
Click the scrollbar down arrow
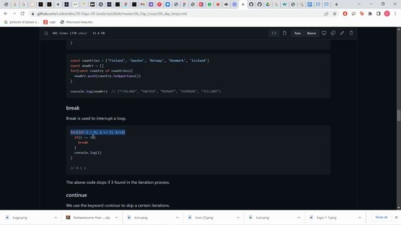[398, 207]
